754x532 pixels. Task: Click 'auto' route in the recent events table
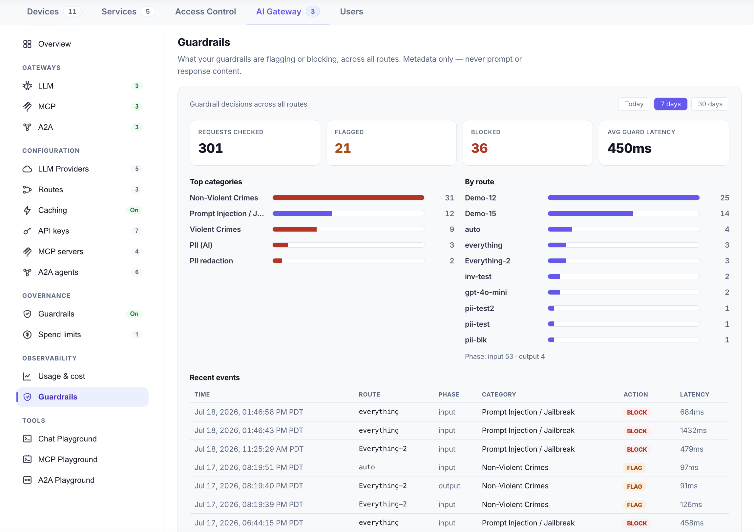coord(367,467)
